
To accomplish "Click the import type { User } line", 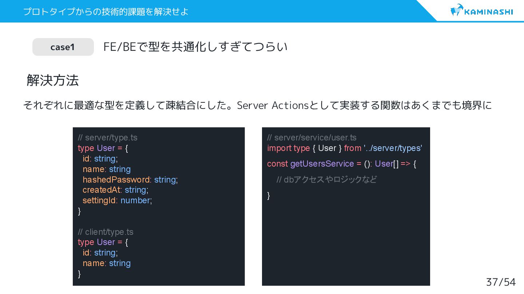I will (x=345, y=148).
